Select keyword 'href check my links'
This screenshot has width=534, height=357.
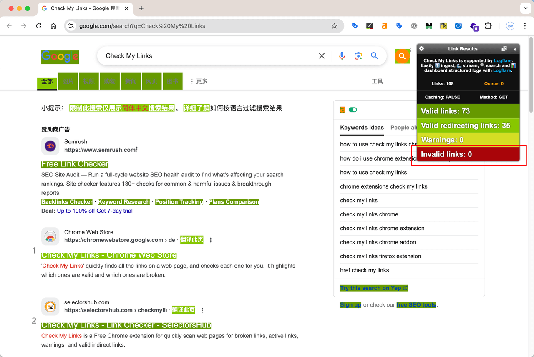365,270
